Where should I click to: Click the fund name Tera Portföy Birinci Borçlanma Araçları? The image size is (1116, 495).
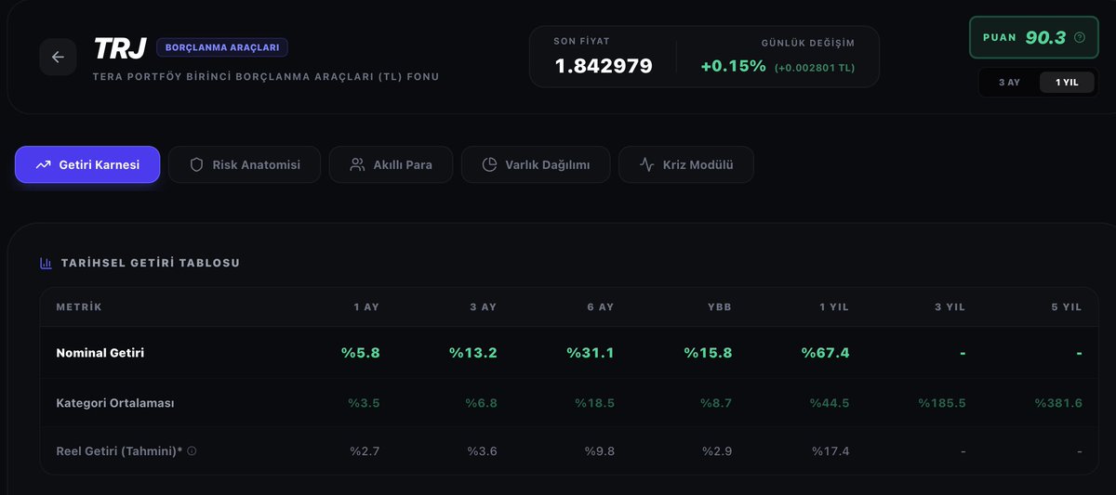[x=266, y=76]
